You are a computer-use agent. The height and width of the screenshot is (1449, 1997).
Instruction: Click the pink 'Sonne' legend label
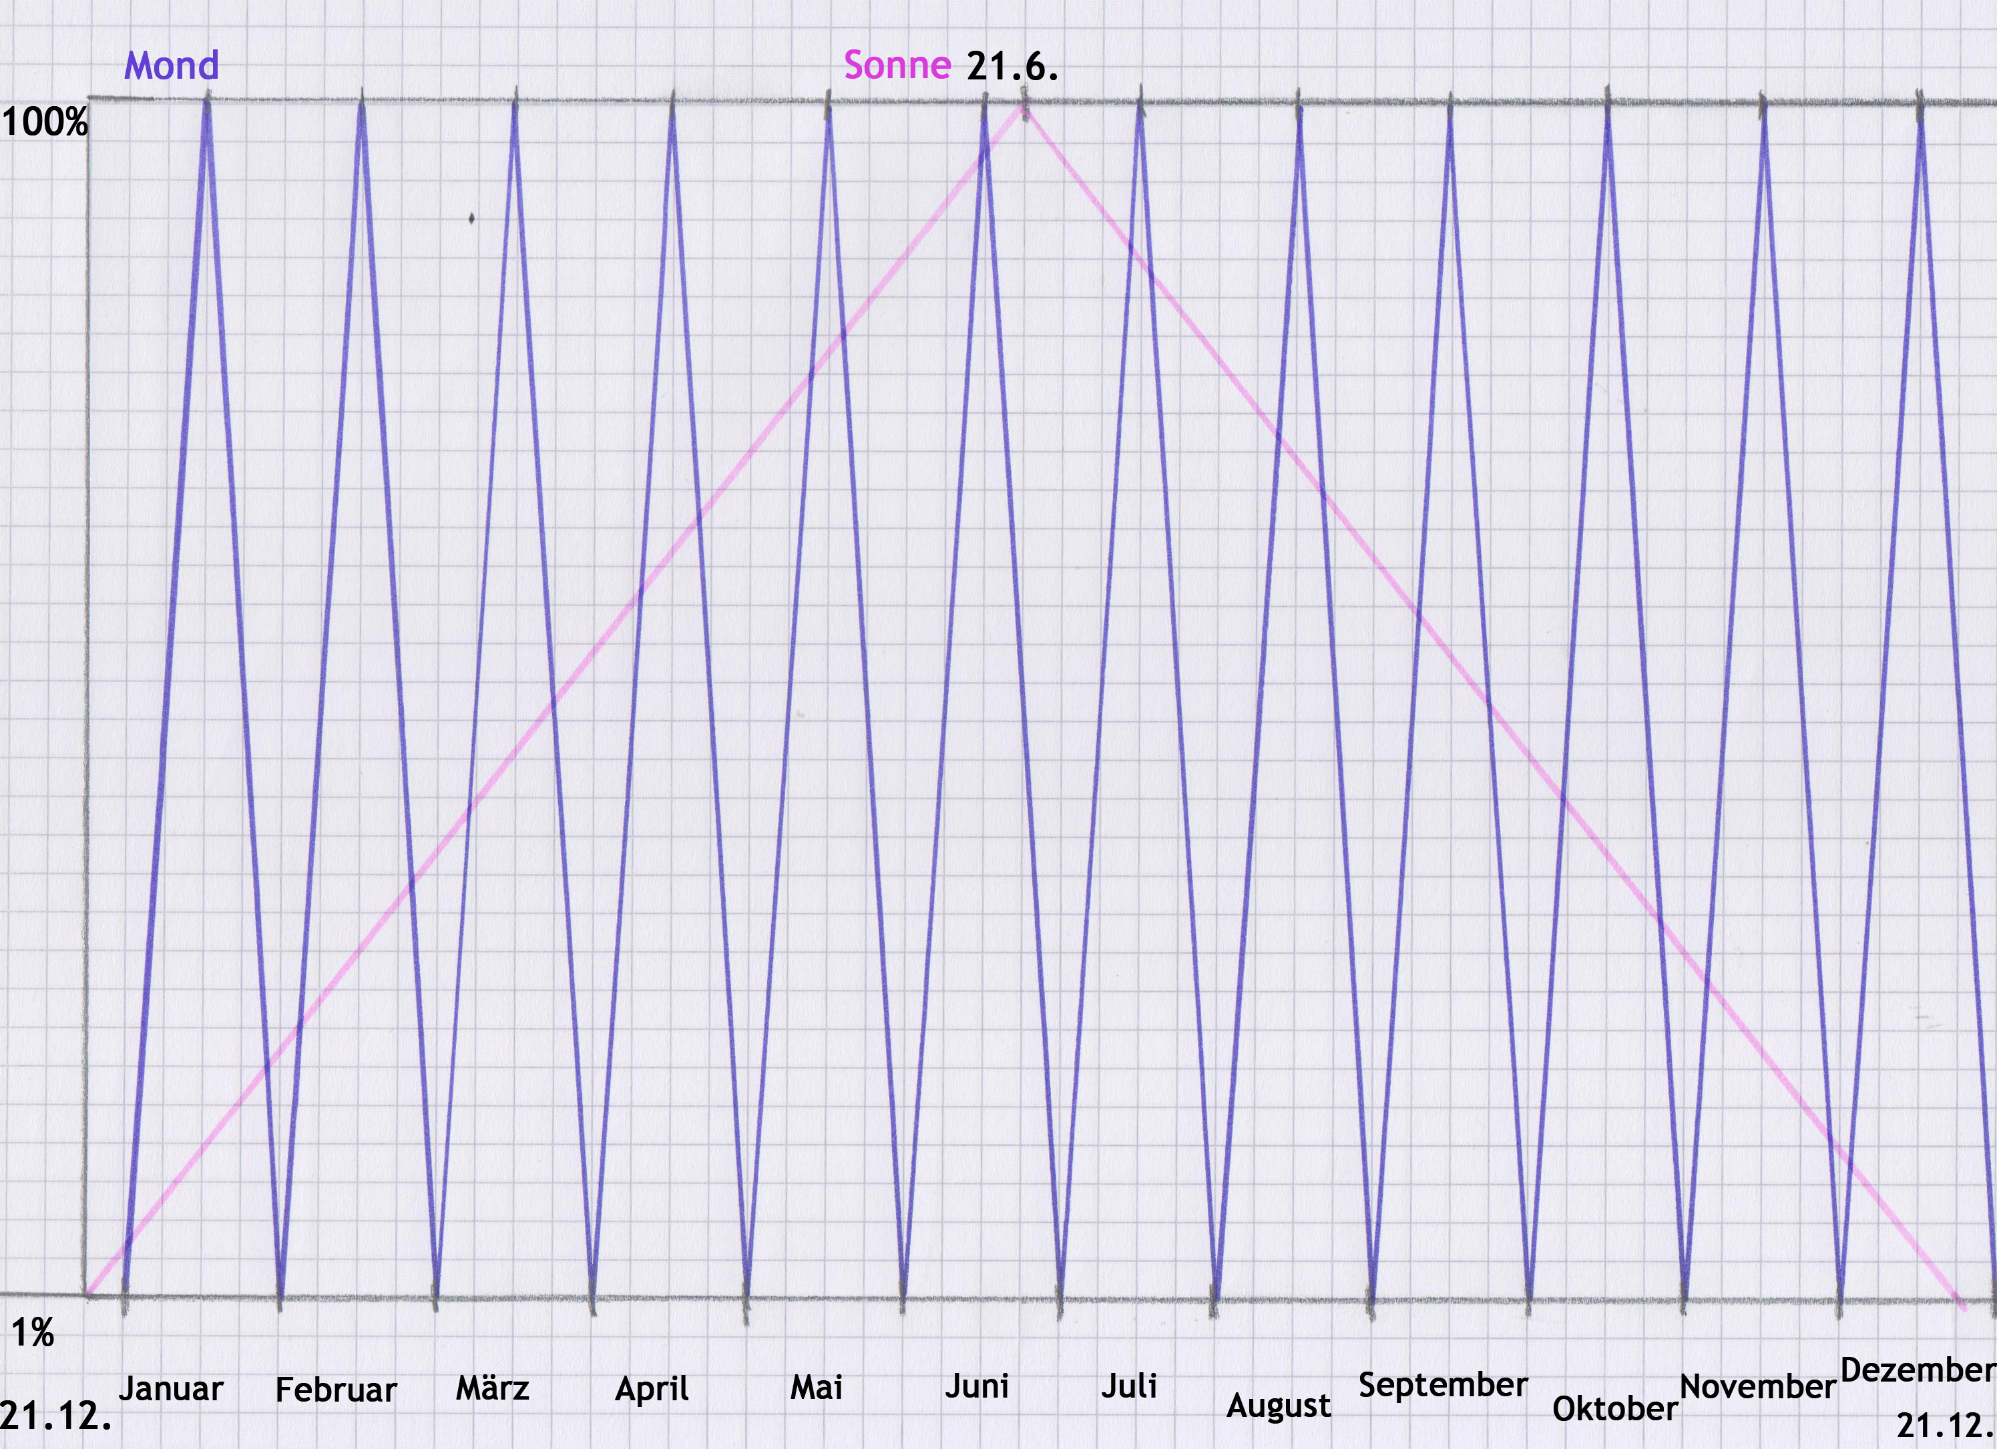(897, 65)
